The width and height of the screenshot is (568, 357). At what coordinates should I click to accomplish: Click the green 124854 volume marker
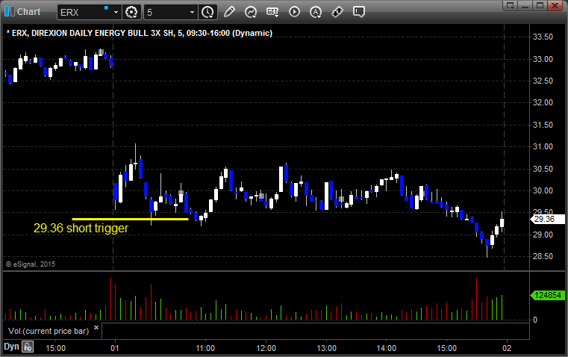coord(547,295)
